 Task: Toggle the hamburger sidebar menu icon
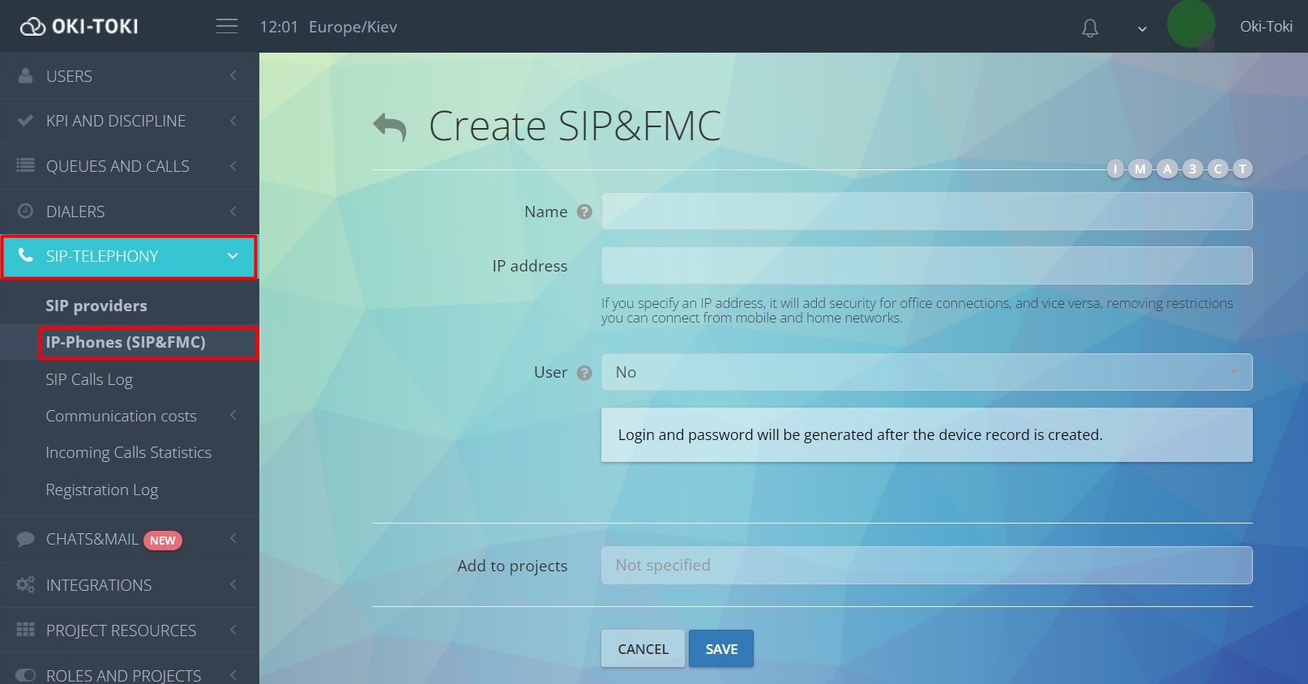point(227,27)
